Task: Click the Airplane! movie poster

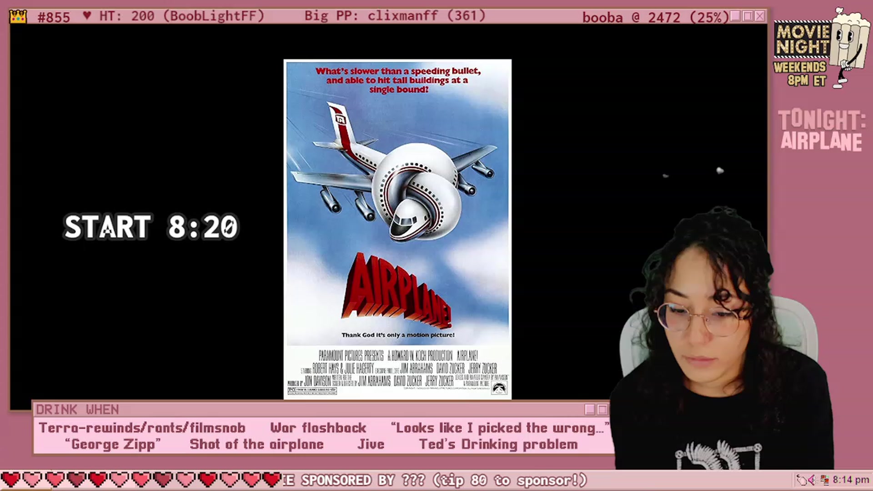Action: [397, 230]
